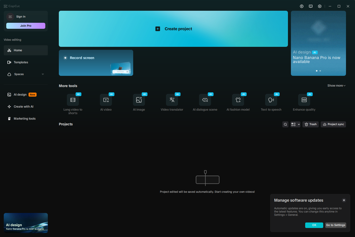This screenshot has width=355, height=237.
Task: Confirm with OK in updates popup
Action: pos(314,225)
